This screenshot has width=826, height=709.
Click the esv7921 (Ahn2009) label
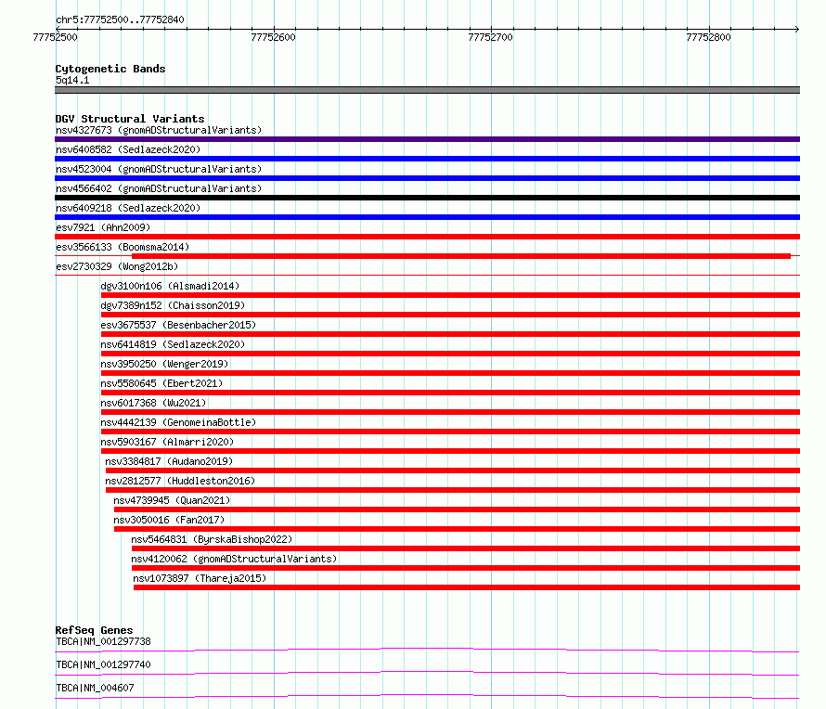click(103, 227)
